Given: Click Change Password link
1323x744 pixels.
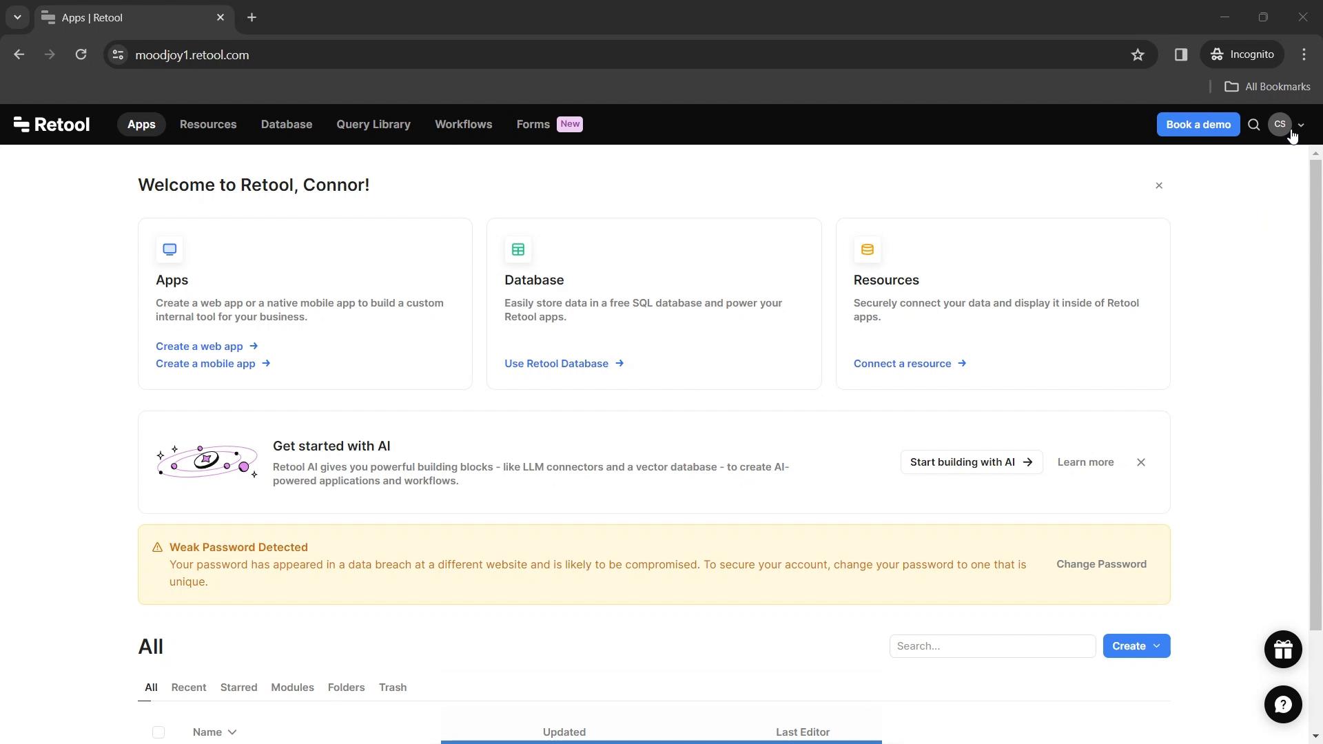Looking at the screenshot, I should 1102,564.
